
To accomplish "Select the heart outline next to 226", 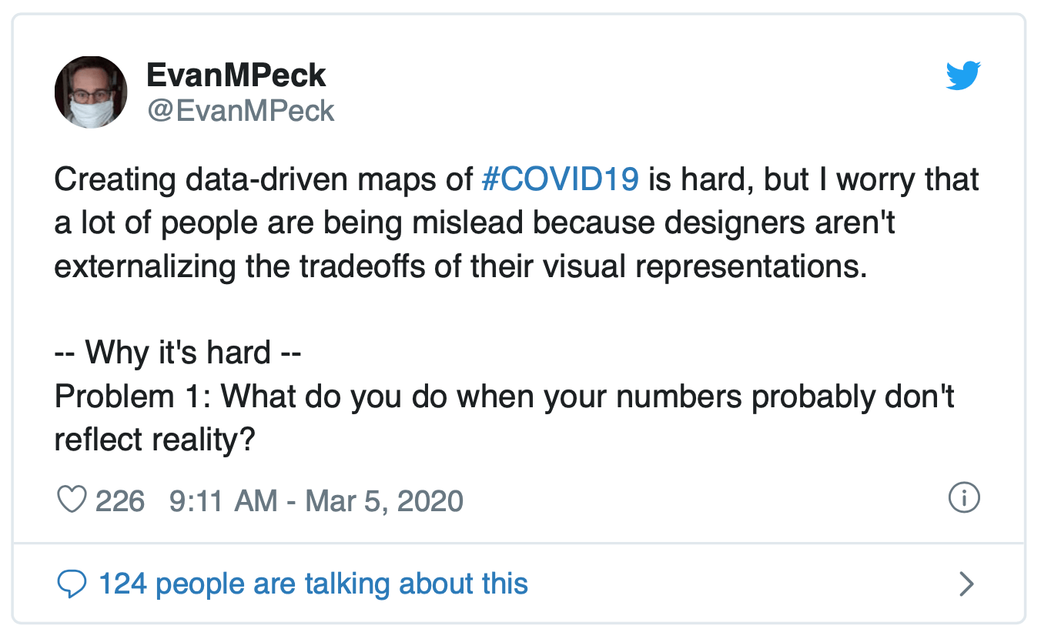I will click(x=72, y=499).
